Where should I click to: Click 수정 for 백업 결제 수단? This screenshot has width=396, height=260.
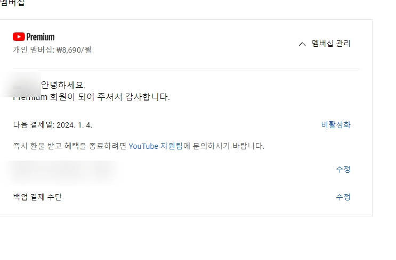tap(343, 197)
